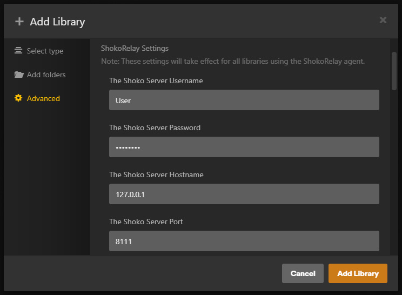Click the Select type list icon
Screen dimensions: 402x295
[x=18, y=50]
